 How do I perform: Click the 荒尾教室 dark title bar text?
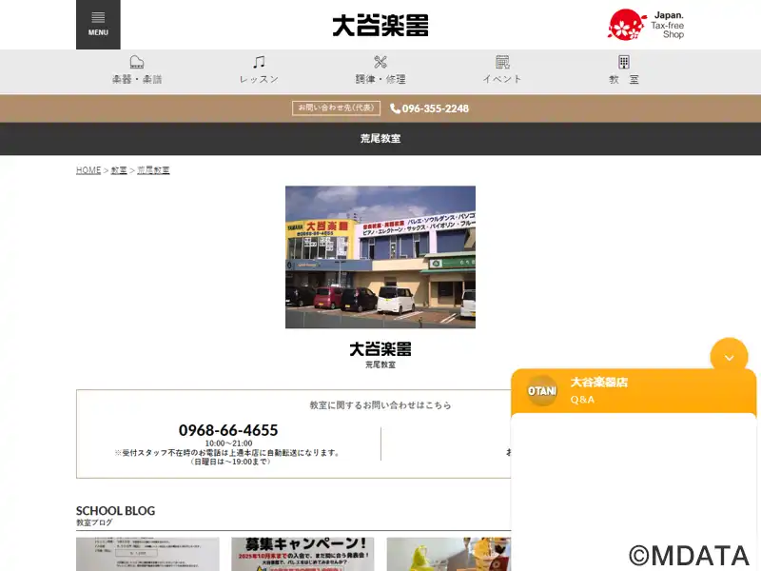(x=380, y=138)
